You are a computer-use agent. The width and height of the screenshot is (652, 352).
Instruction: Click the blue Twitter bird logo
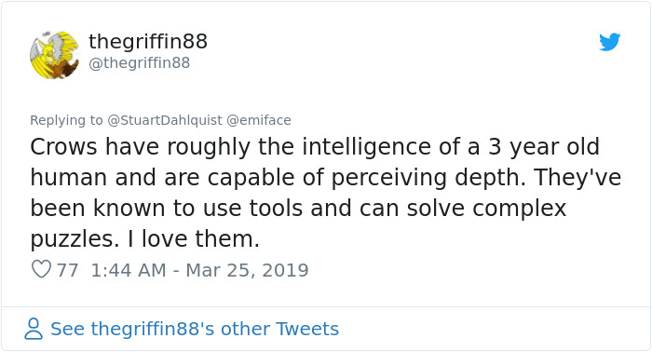[x=609, y=42]
